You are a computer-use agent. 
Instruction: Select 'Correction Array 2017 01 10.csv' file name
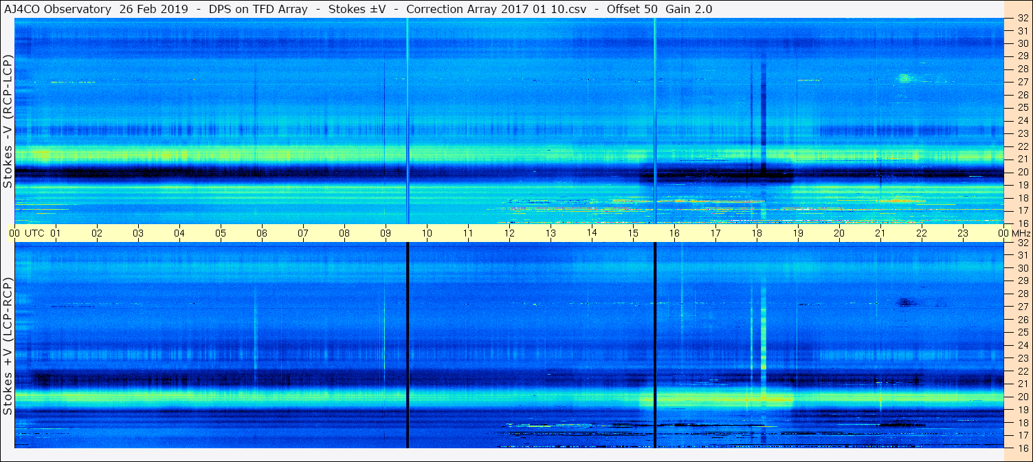coord(496,9)
